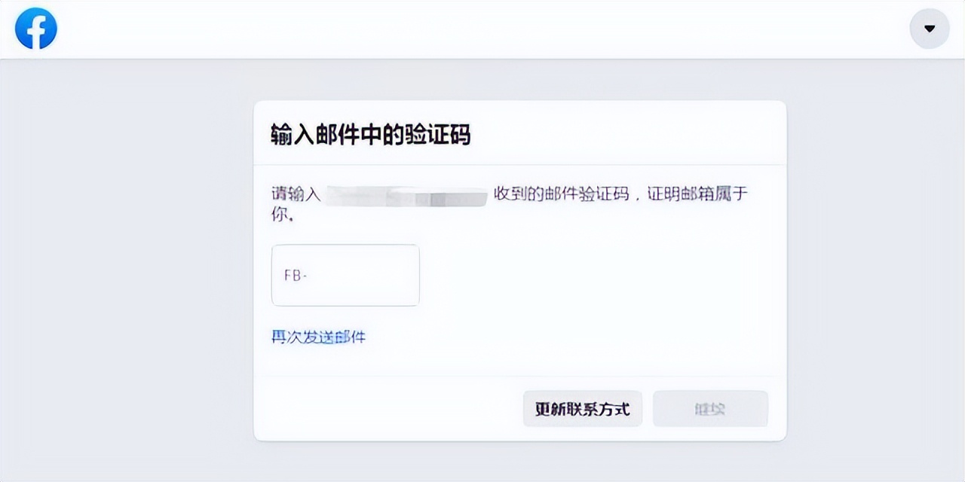Resend the verification email via the blue link
965x482 pixels.
(318, 337)
